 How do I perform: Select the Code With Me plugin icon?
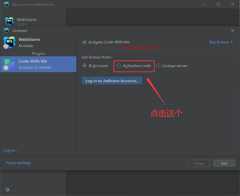click(x=9, y=64)
